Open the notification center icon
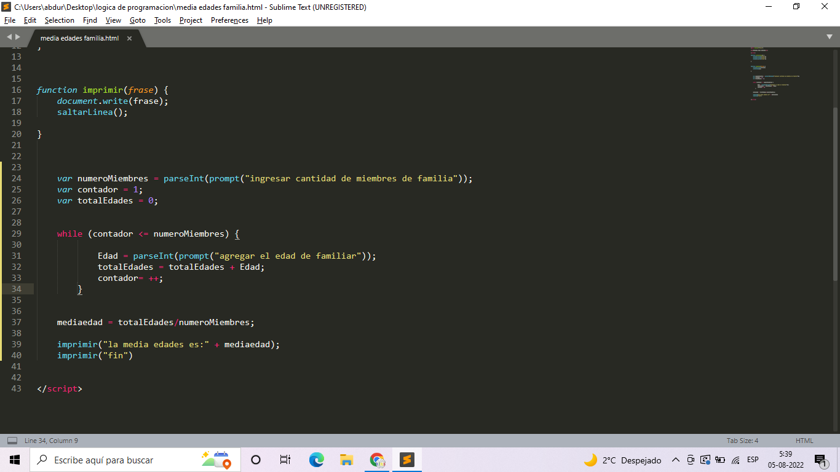840x472 pixels. point(820,460)
